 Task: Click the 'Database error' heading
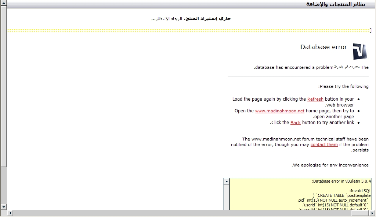[x=323, y=47]
